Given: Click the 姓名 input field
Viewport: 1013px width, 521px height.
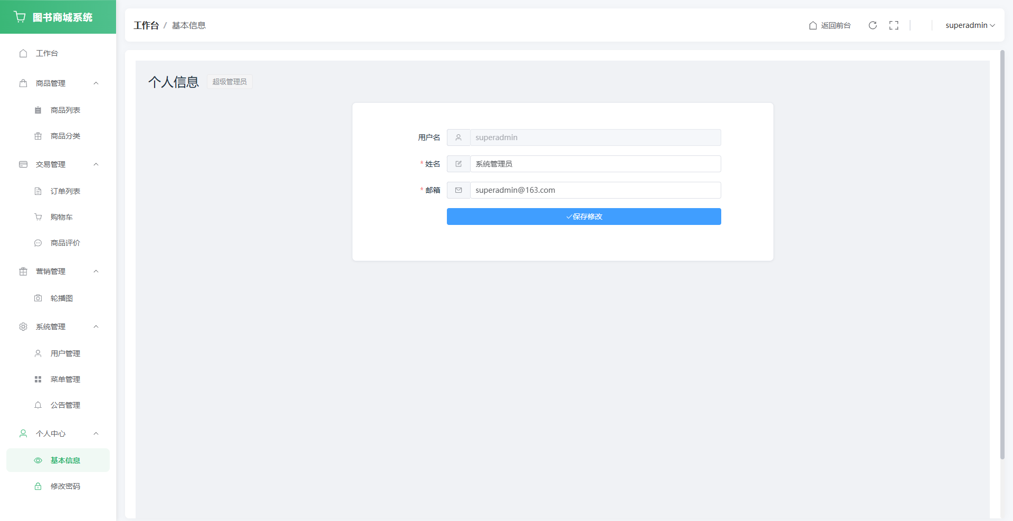Looking at the screenshot, I should (595, 164).
